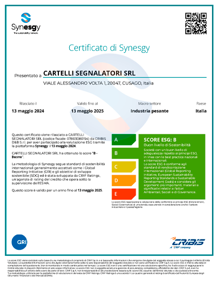Select the orange D rating arrow

(x=124, y=180)
